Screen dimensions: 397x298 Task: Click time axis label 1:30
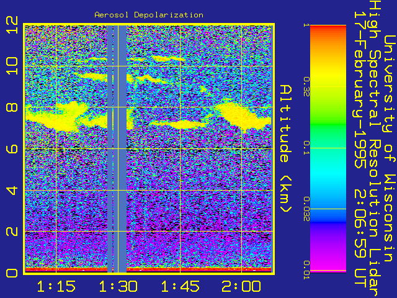click(x=118, y=286)
